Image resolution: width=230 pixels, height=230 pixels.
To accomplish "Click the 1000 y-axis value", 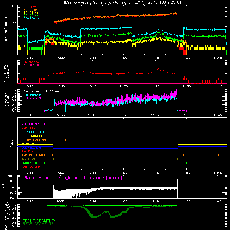I will point(13,6).
